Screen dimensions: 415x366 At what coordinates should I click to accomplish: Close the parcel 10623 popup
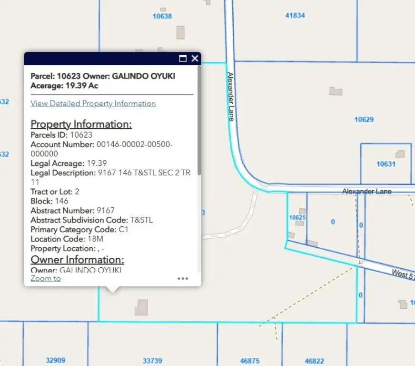click(195, 59)
